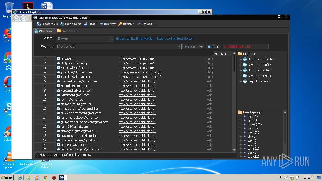
Task: Expand toolbar overflow arrow beside Options
Action: 155,24
